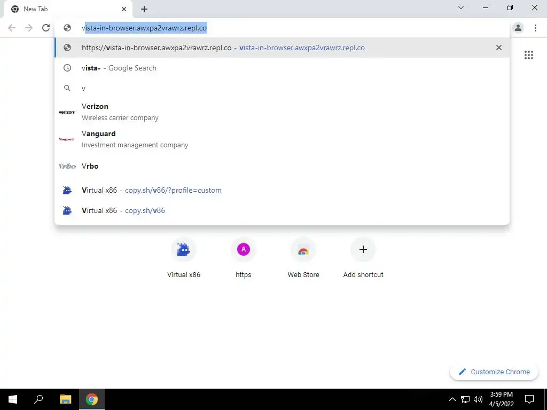
Task: Close the New Tab tab
Action: point(124,10)
